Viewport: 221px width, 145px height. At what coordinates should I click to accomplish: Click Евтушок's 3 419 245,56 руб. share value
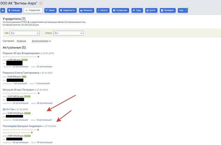point(16,96)
